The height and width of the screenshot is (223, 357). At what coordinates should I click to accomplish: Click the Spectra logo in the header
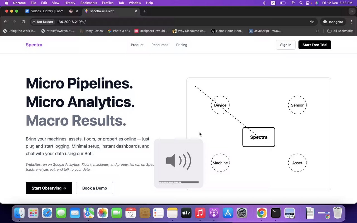[34, 45]
